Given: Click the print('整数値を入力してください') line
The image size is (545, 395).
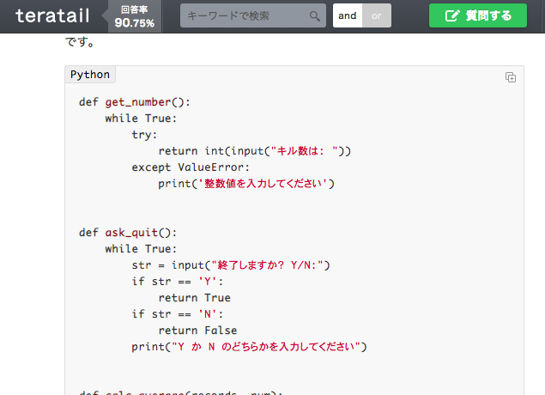Looking at the screenshot, I should coord(246,184).
